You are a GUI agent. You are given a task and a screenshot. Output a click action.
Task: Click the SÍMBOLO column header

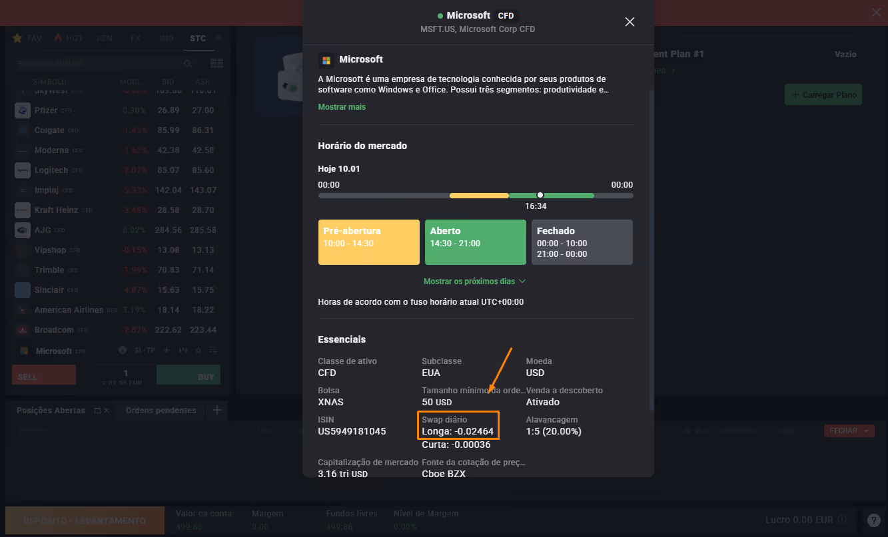[x=49, y=83]
